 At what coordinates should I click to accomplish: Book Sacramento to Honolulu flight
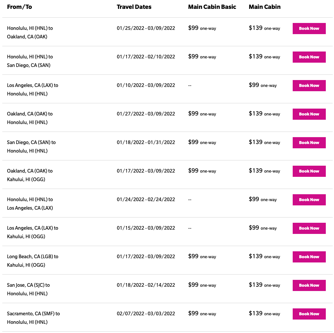click(309, 314)
